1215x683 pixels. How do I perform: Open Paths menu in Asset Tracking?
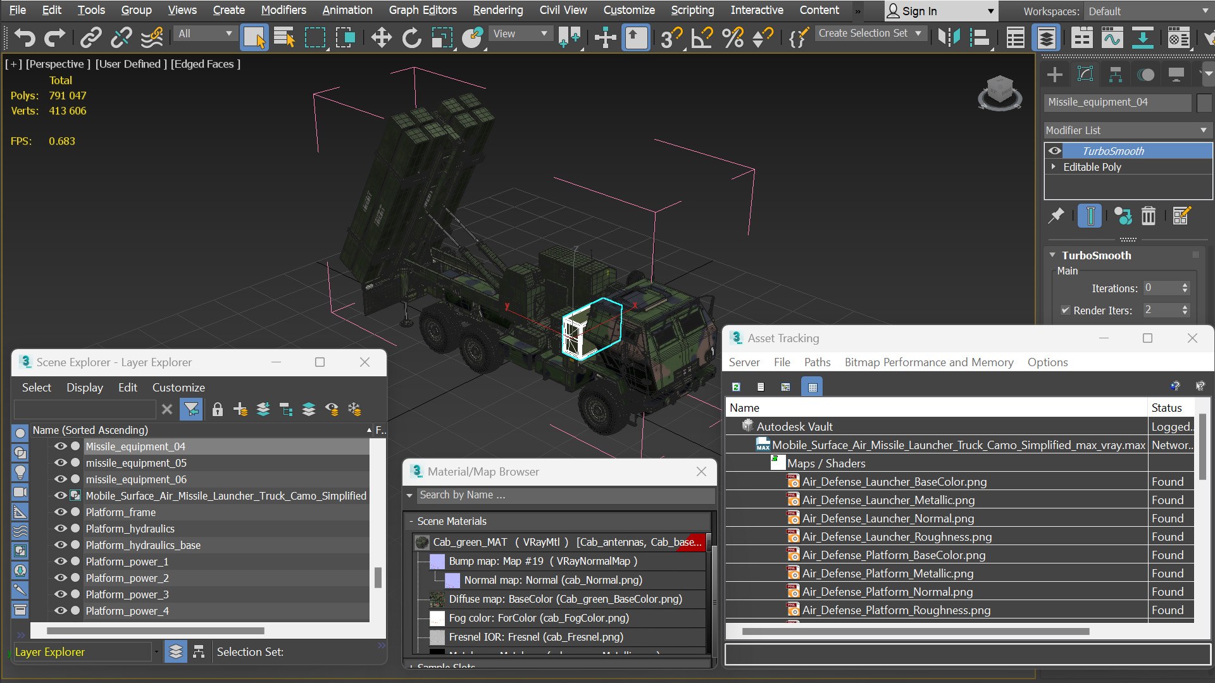coord(817,362)
